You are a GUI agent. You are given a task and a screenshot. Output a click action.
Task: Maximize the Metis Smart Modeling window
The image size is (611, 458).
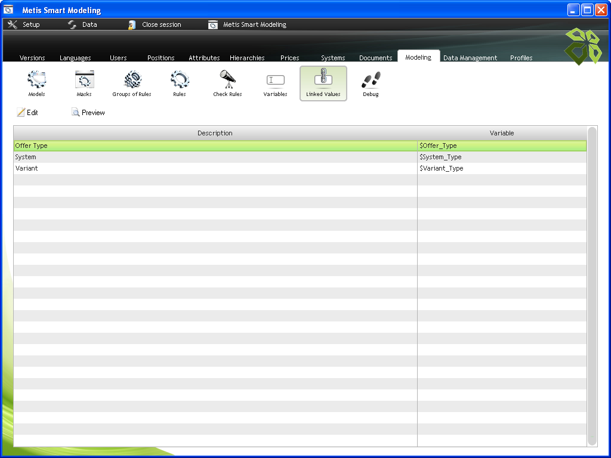(587, 10)
